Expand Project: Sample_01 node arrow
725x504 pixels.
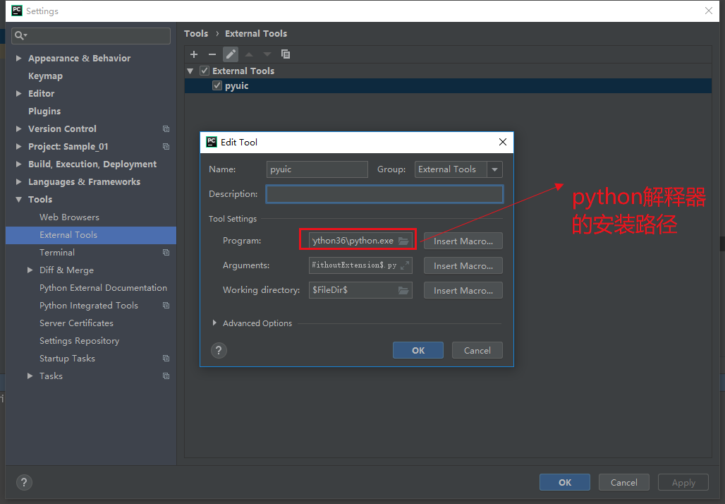(x=18, y=146)
